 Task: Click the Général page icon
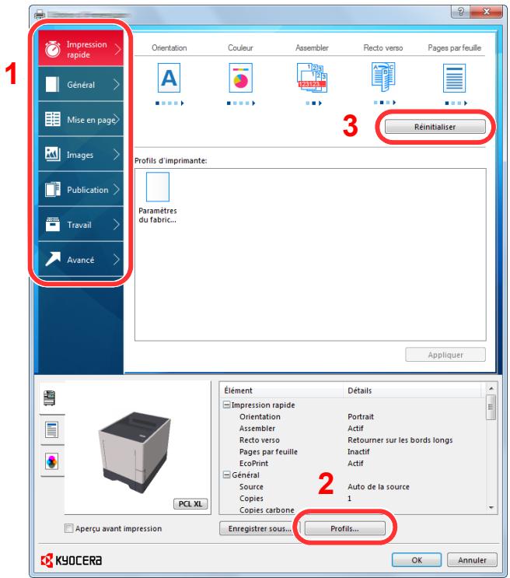[x=52, y=84]
